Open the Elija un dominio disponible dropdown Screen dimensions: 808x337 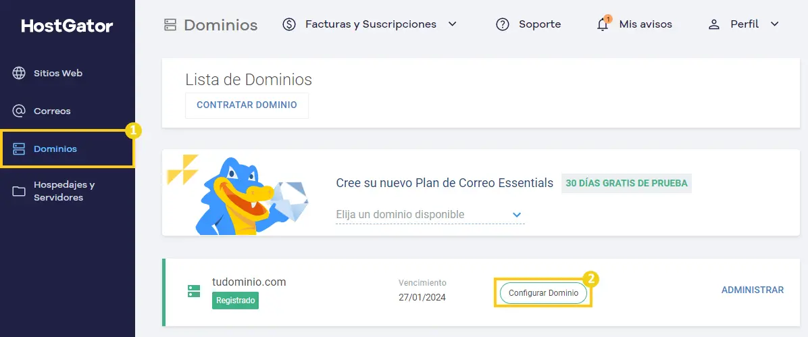click(x=430, y=214)
